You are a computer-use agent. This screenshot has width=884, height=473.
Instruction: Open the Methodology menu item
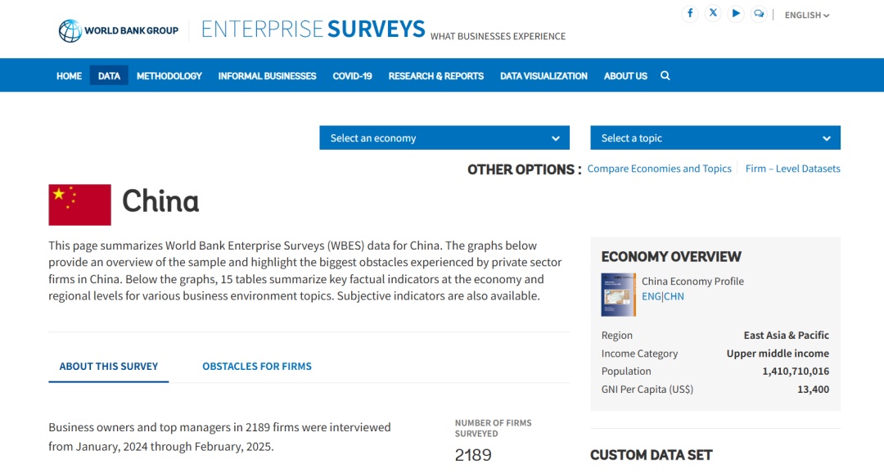tap(169, 76)
